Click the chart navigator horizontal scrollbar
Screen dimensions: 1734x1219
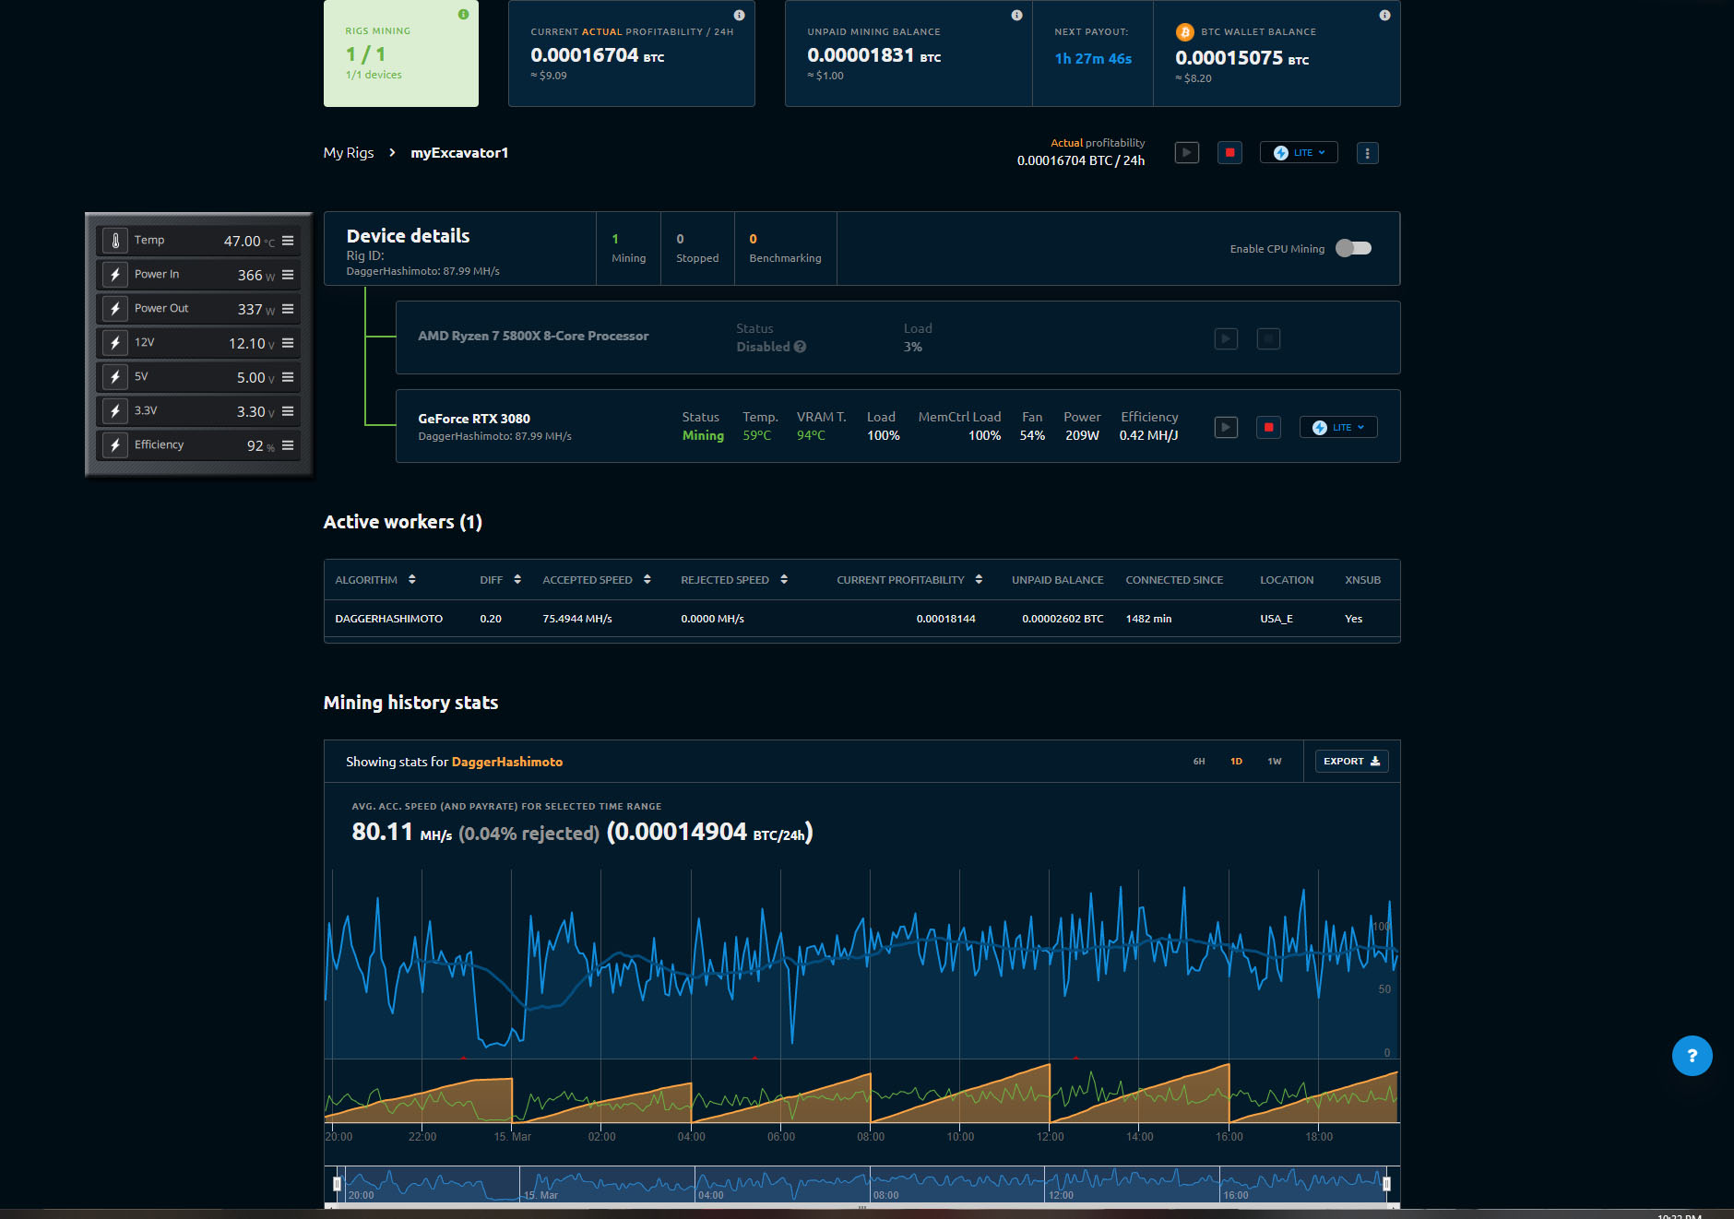(862, 1205)
